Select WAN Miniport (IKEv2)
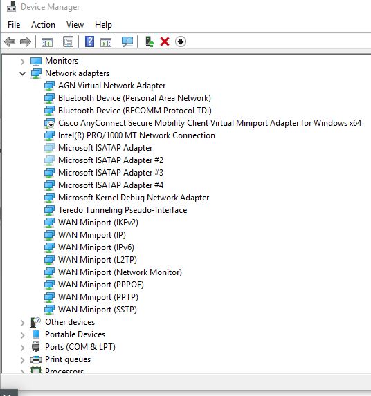 (98, 223)
